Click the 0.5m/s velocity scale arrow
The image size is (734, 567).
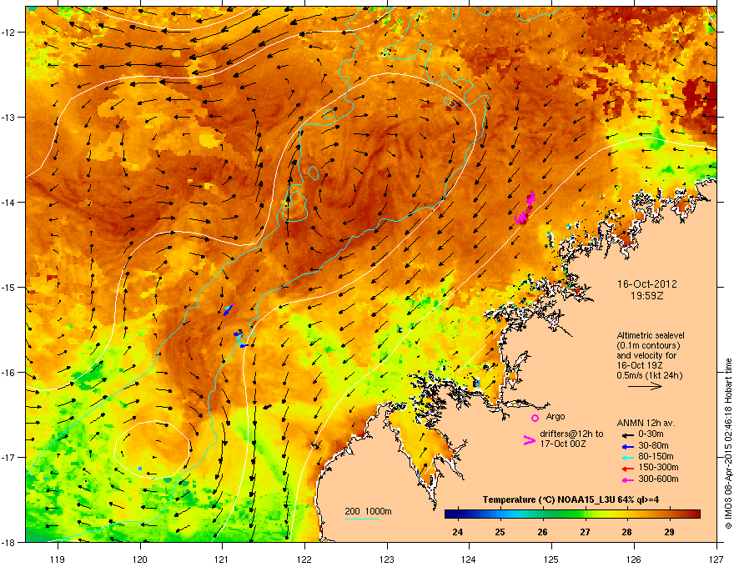(645, 386)
